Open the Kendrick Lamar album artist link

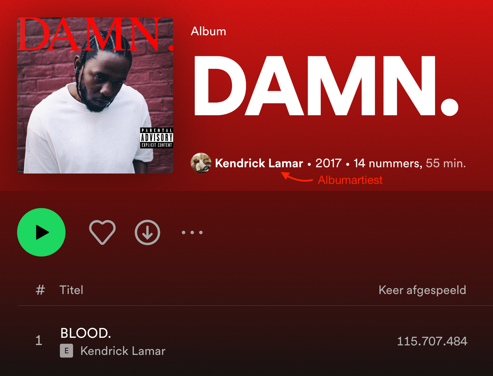click(x=259, y=163)
